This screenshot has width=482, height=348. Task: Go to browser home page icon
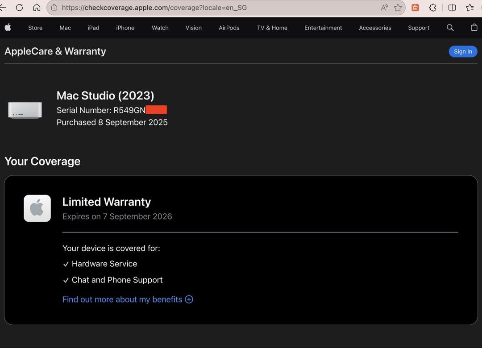[x=37, y=8]
